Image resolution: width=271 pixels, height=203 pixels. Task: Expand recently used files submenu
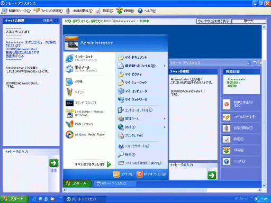pos(165,66)
